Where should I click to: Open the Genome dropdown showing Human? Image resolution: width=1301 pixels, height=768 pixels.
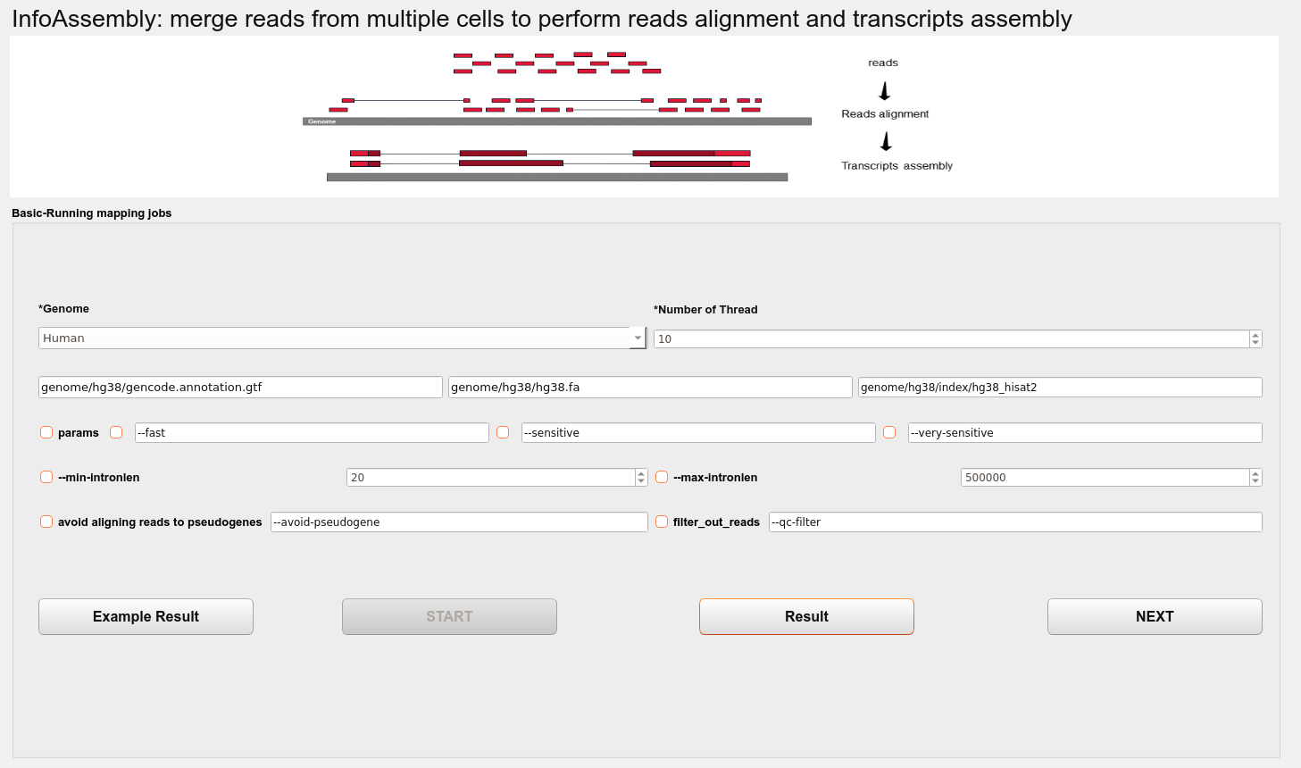(x=342, y=338)
